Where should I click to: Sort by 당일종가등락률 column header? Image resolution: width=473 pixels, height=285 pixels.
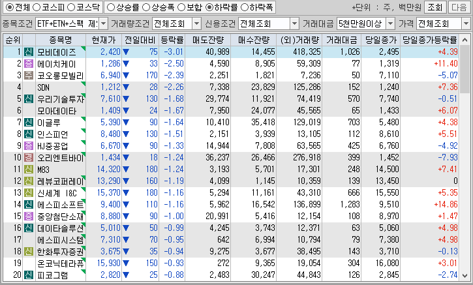tap(429, 40)
